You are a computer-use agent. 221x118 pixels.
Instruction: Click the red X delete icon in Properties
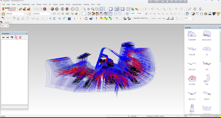tap(20, 37)
